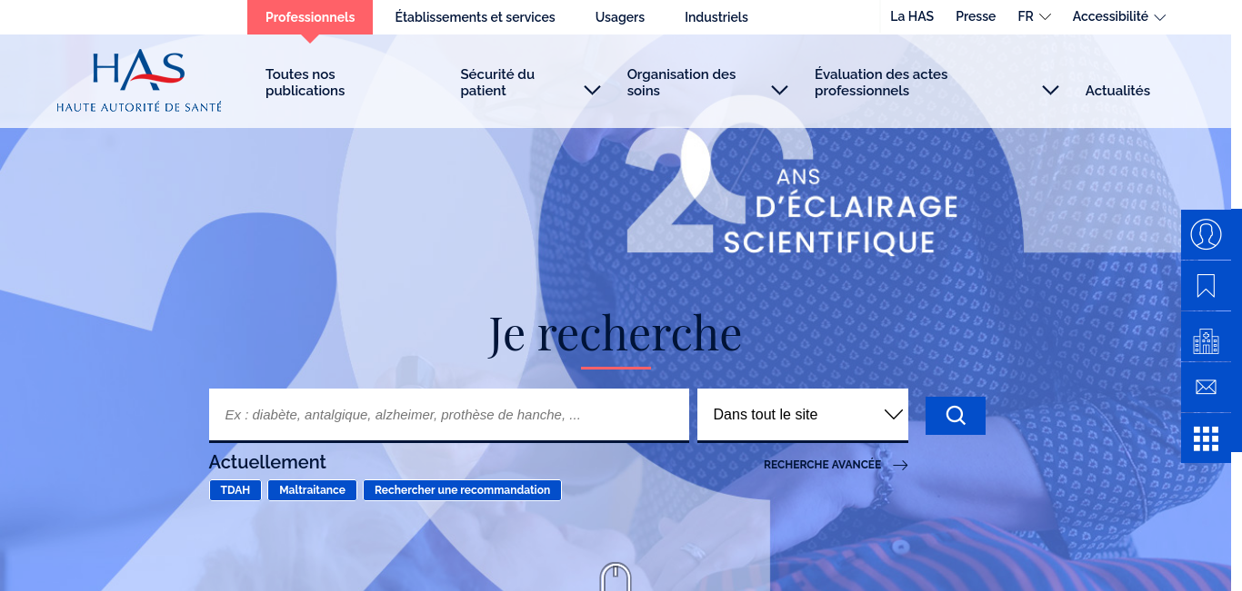
Task: Open the grid apps icon in sidebar
Action: point(1206,438)
